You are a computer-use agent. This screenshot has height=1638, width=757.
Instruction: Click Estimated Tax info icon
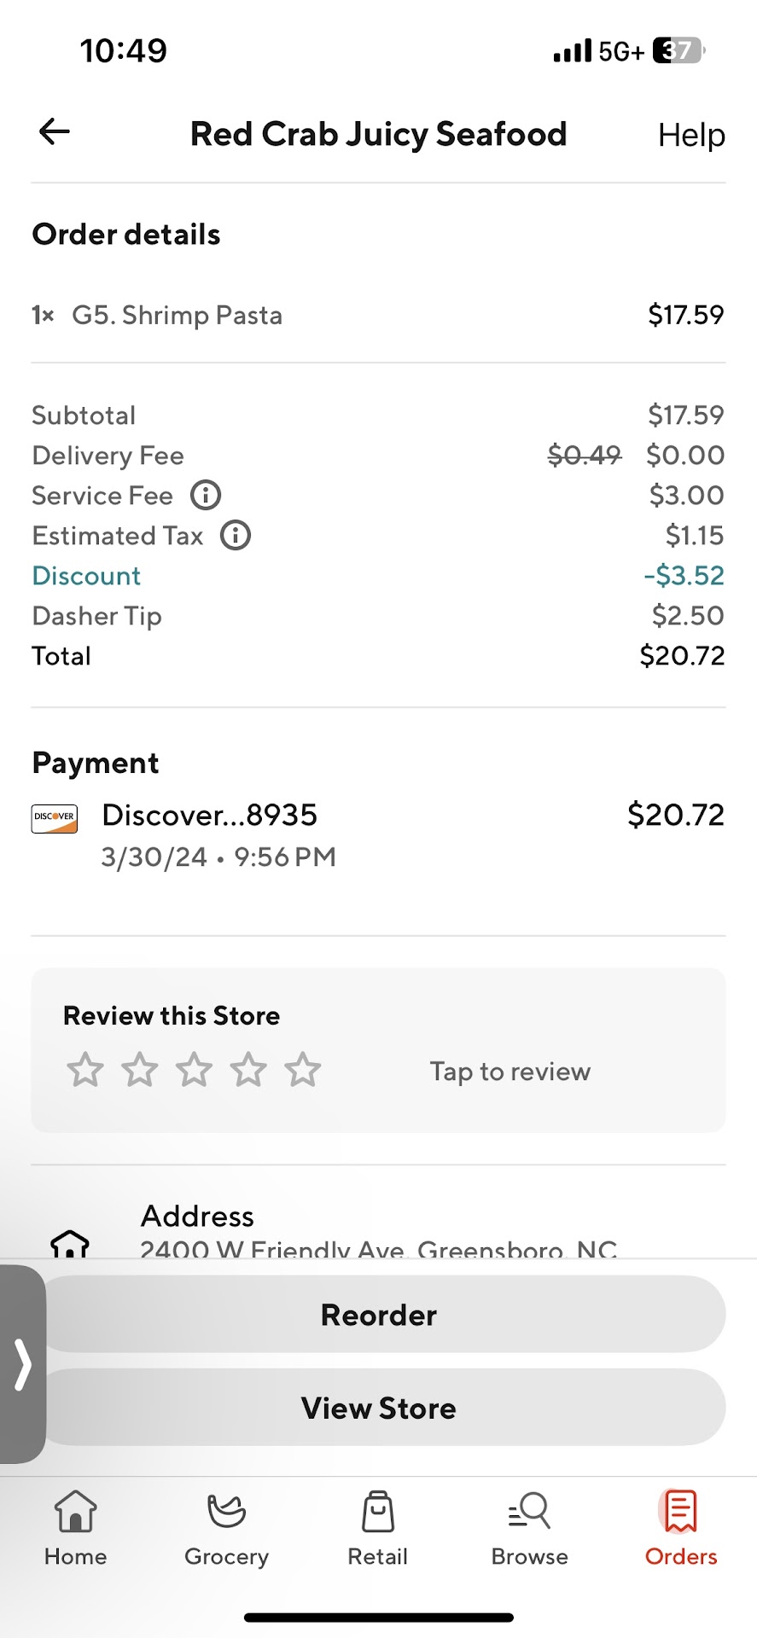236,536
